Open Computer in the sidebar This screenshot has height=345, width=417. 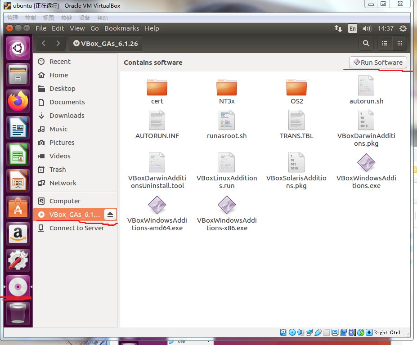[x=75, y=201]
